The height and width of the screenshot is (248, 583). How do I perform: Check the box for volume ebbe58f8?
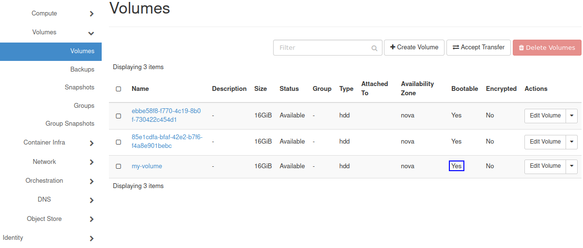(x=119, y=116)
